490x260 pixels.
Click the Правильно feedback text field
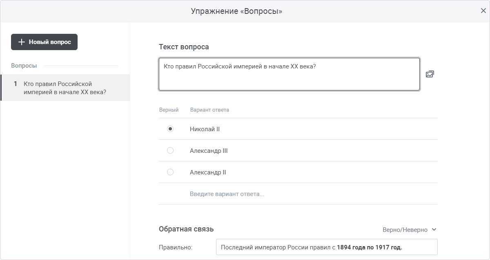[326, 247]
